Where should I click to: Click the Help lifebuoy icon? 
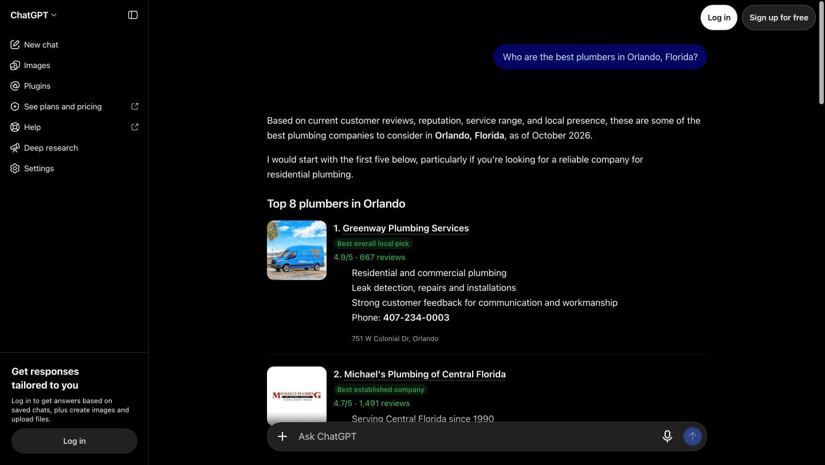coord(15,127)
